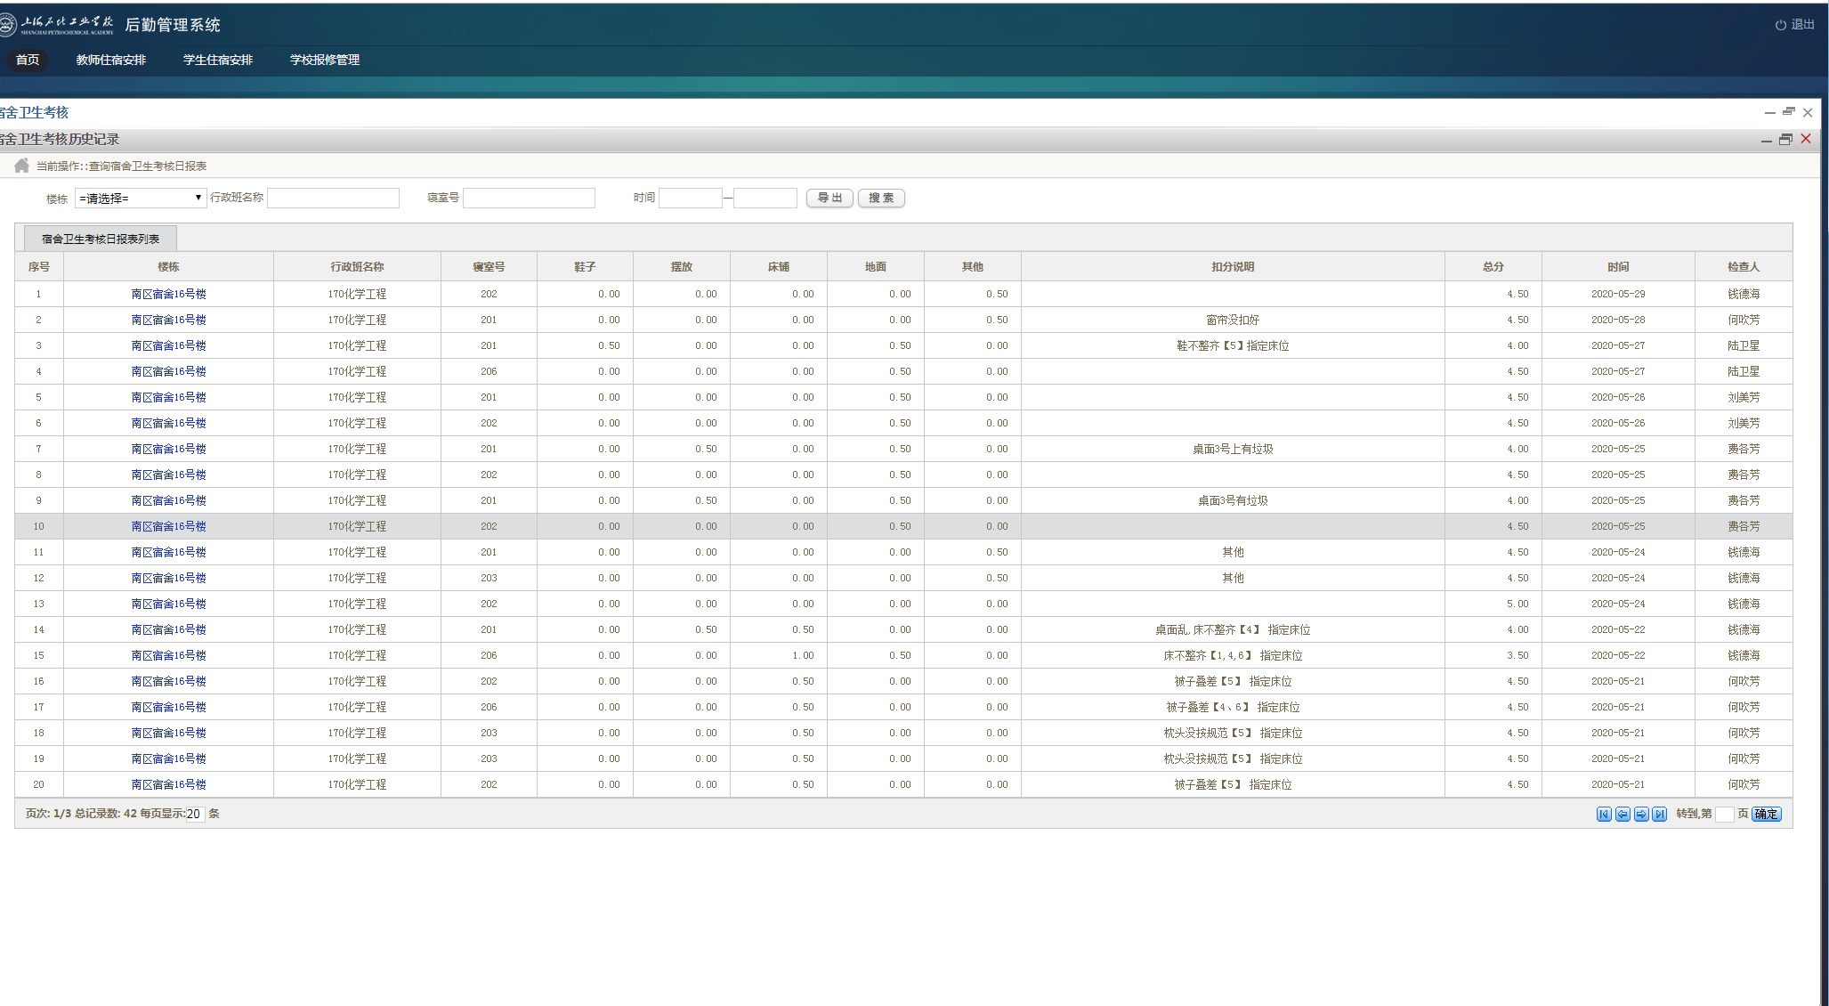Click the 搜索 search button

click(881, 198)
